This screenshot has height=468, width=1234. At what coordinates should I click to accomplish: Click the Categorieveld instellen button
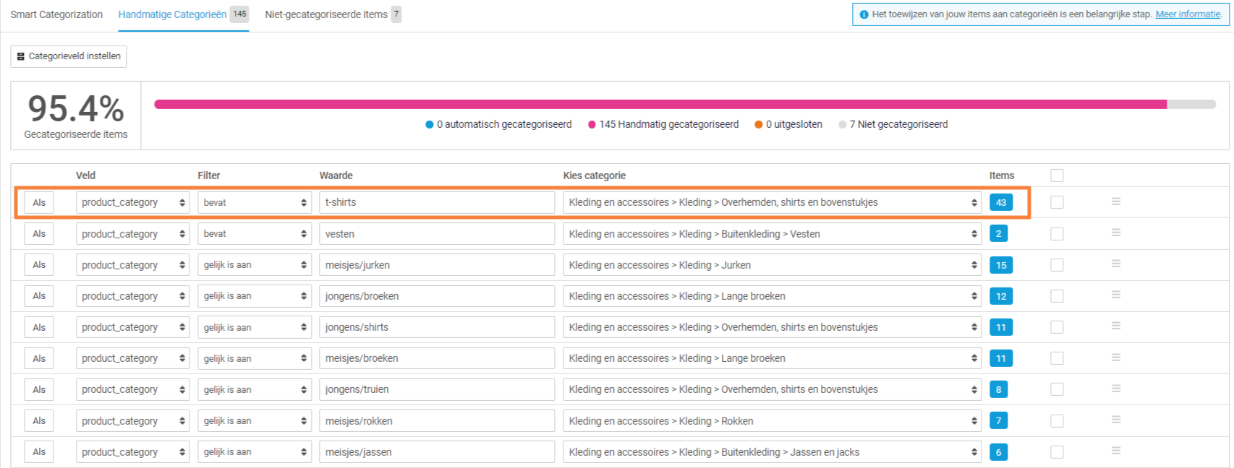(x=69, y=56)
